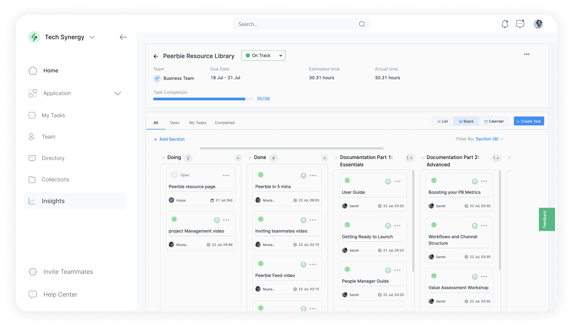Mark Peerbie resource page task as complete
This screenshot has height=328, width=573.
click(174, 175)
